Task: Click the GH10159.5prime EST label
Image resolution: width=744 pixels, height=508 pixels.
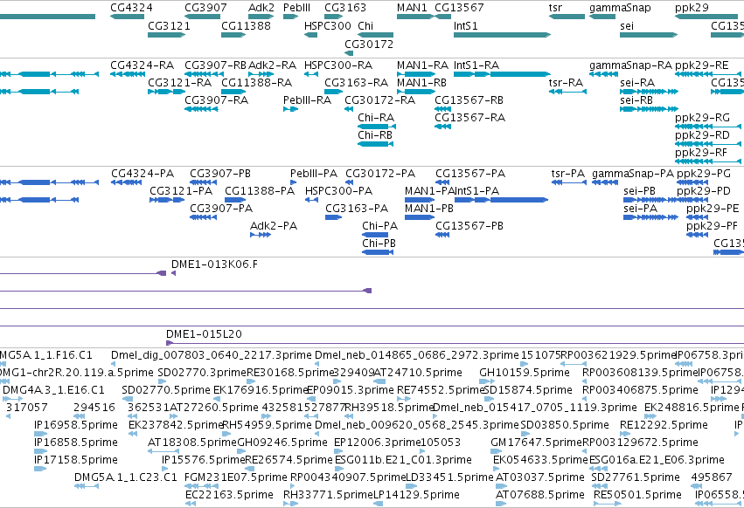Action: tap(525, 373)
